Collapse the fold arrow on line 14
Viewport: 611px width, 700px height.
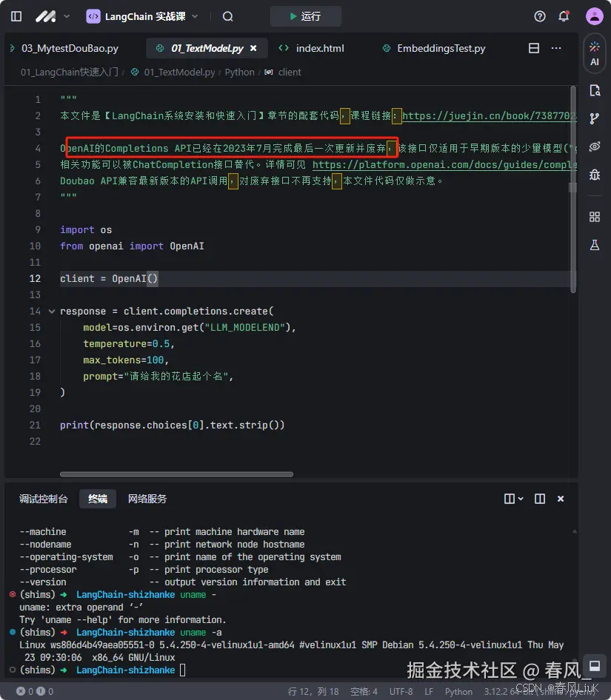[x=51, y=311]
